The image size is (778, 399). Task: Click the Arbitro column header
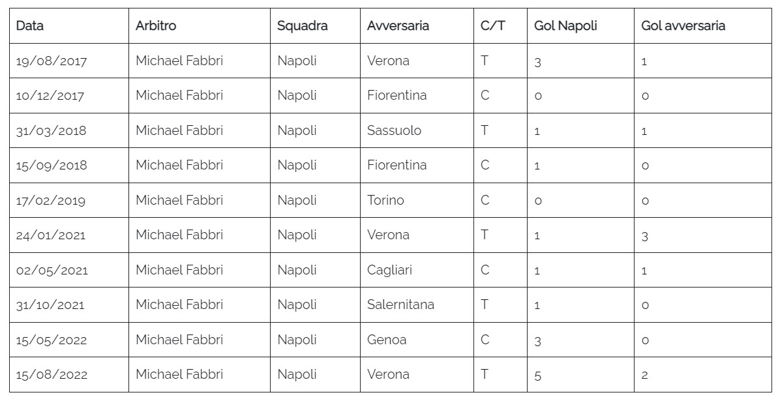pyautogui.click(x=156, y=26)
